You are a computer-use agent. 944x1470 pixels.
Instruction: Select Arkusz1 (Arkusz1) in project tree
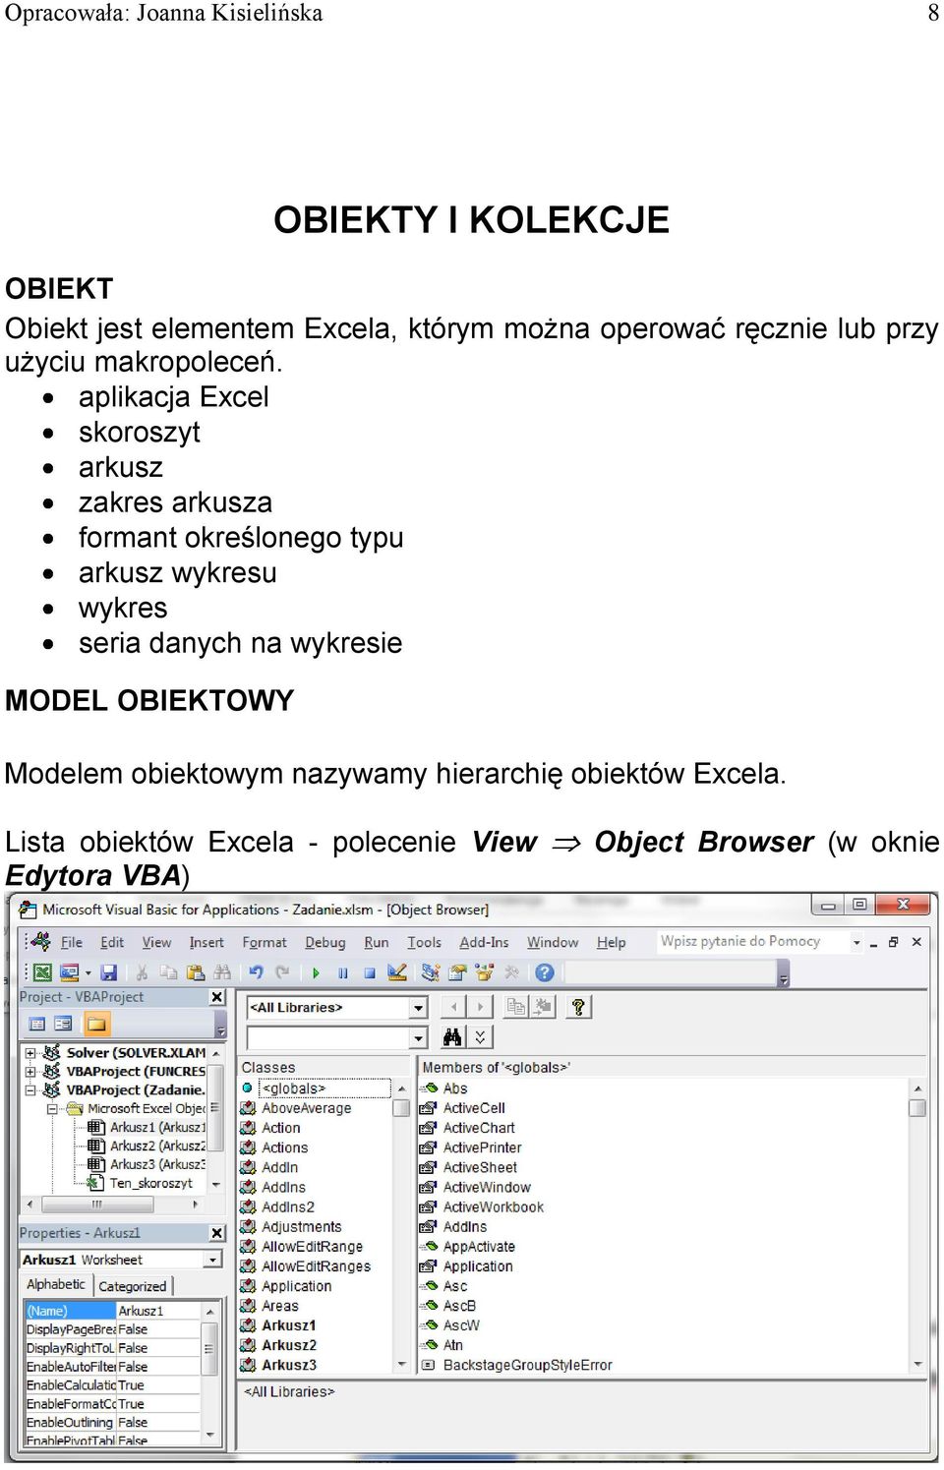point(147,1128)
